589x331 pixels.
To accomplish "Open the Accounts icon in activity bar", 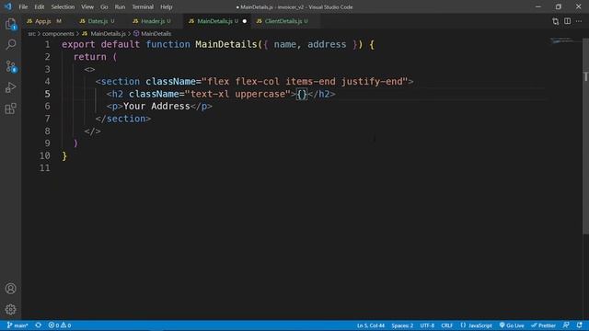I will (10, 288).
